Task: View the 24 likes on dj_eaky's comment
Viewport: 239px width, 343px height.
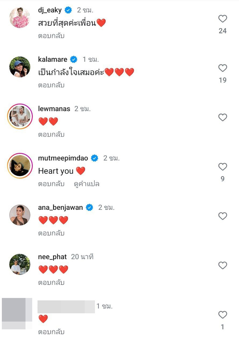Action: [223, 30]
